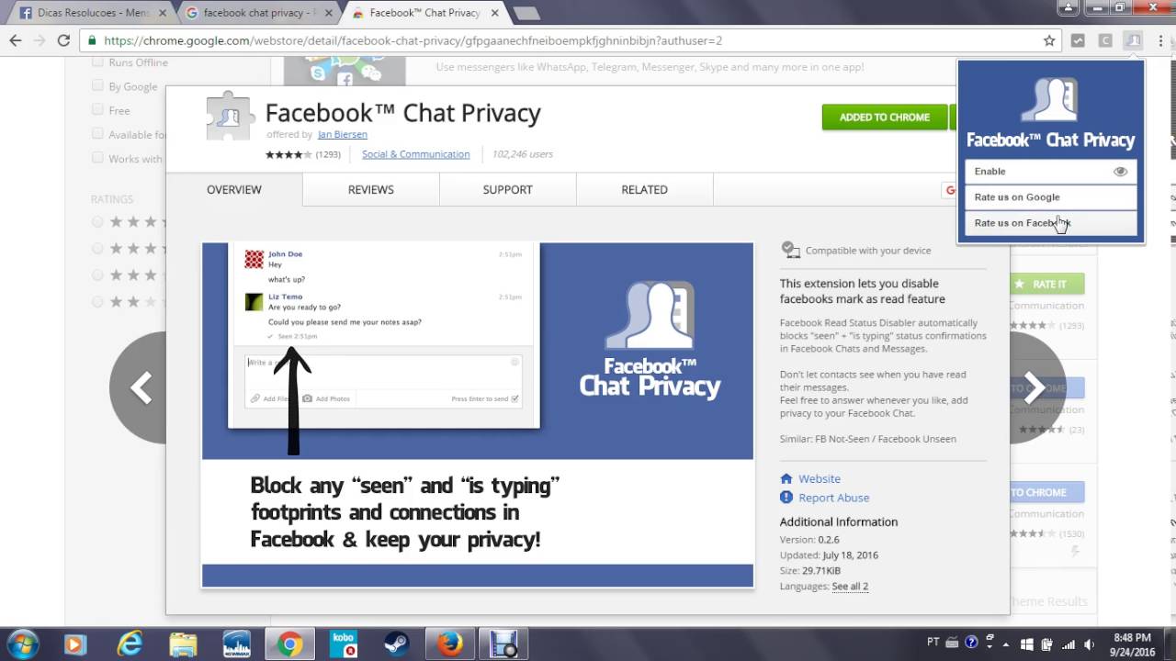Click the network signal tray icon
The height and width of the screenshot is (661, 1176).
(1069, 644)
